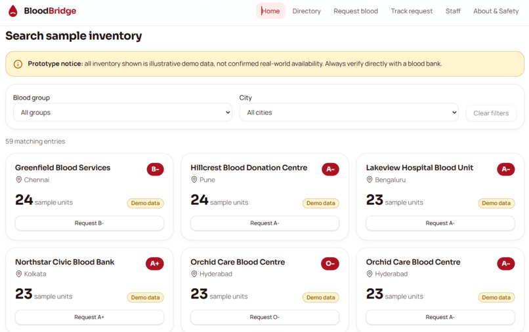Click the Bengaluru city label
This screenshot has width=529, height=332.
[x=391, y=180]
